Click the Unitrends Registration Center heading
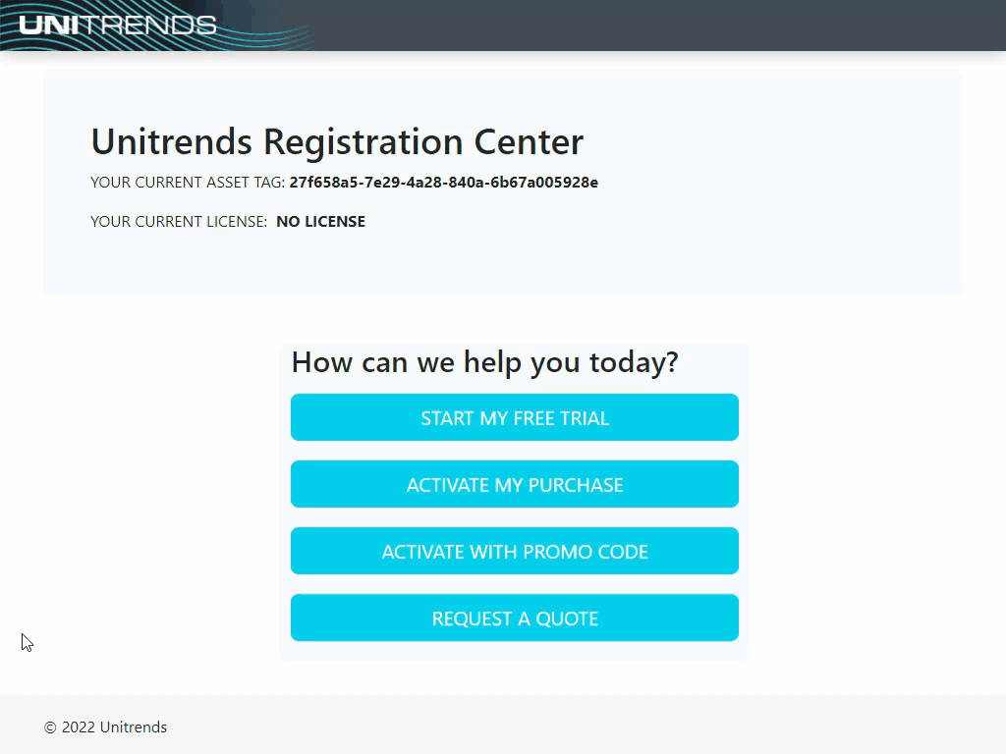 coord(337,141)
